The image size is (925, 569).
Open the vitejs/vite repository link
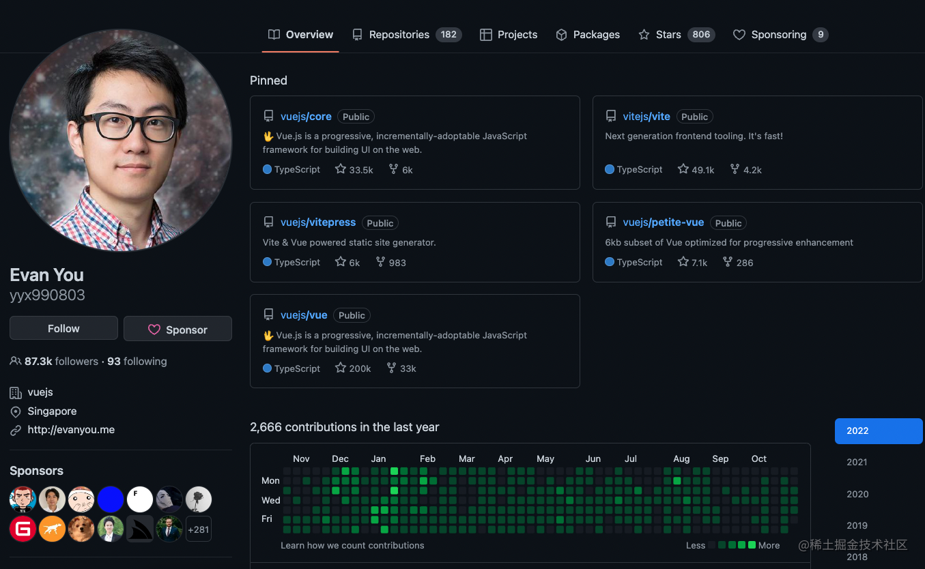tap(646, 117)
